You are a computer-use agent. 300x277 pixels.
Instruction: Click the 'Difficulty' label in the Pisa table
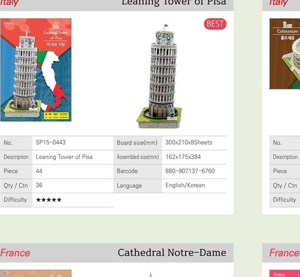click(x=15, y=200)
